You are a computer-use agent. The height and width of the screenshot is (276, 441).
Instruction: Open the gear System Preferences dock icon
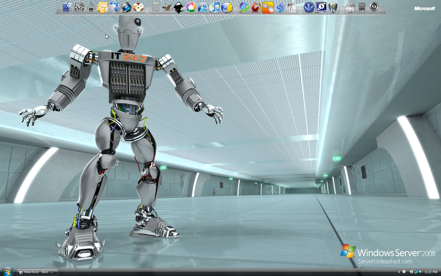(79, 7)
